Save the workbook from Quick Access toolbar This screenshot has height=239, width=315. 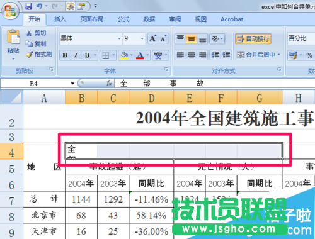[28, 6]
